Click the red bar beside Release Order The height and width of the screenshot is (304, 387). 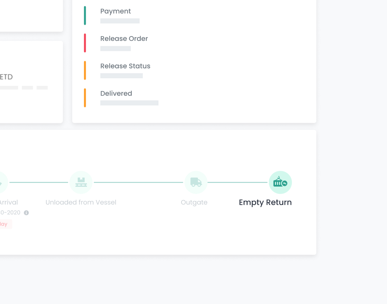coord(85,43)
